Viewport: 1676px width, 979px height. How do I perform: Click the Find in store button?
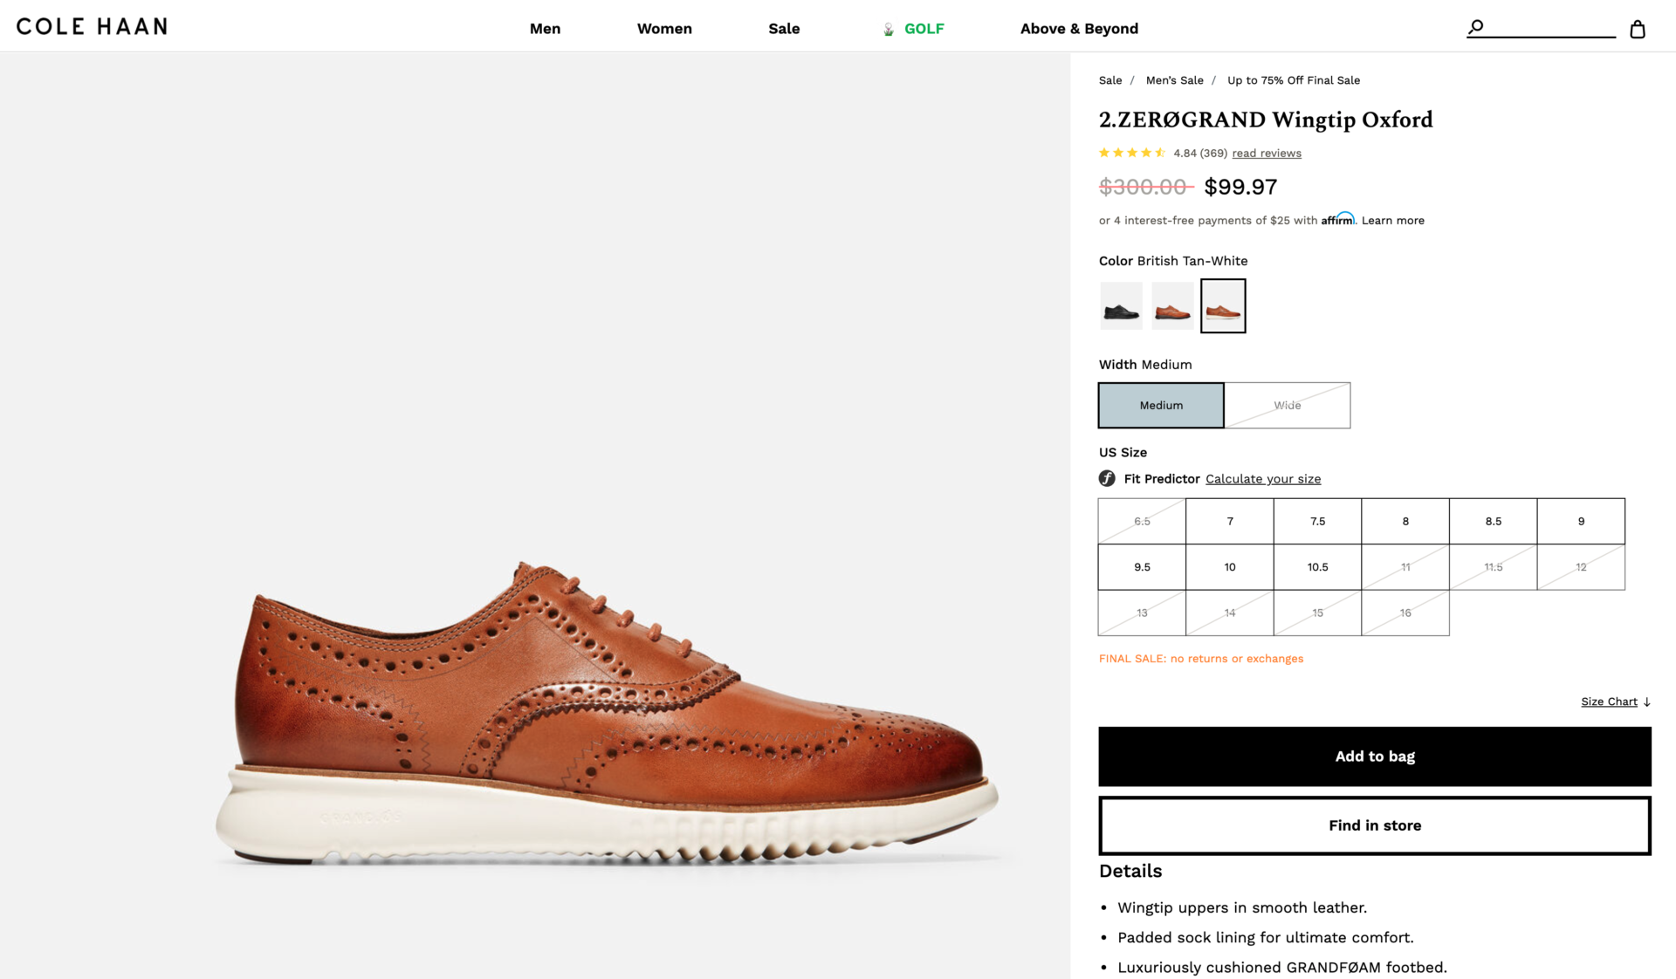pos(1375,825)
